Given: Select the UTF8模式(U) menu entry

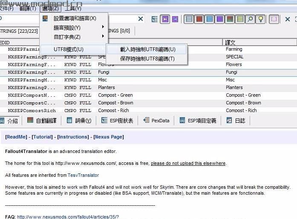Looking at the screenshot, I should [x=74, y=49].
